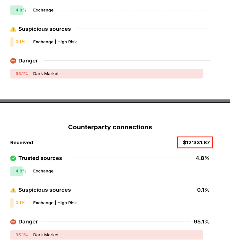Expand the Suspicious sources heading in the lower panel
230x241 pixels.
tap(44, 190)
